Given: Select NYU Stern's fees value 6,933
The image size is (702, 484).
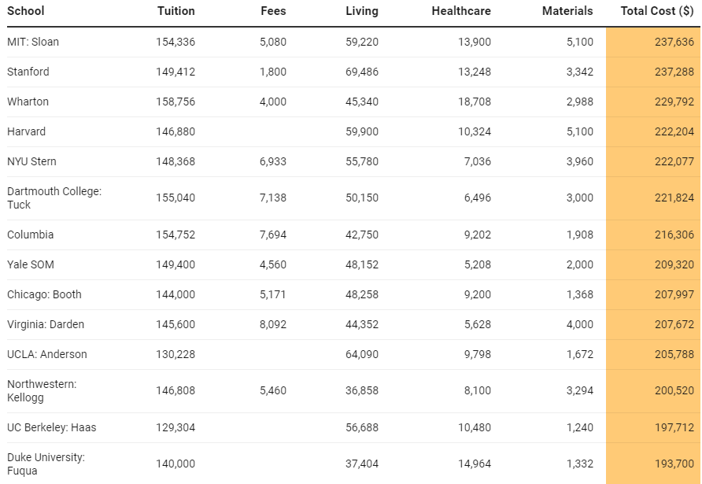Looking at the screenshot, I should [x=273, y=161].
